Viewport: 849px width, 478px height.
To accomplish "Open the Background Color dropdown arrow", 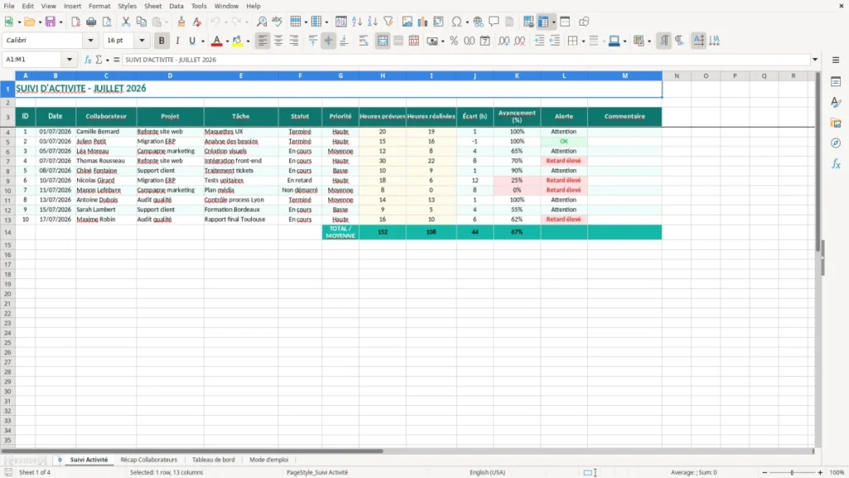I will [x=248, y=41].
